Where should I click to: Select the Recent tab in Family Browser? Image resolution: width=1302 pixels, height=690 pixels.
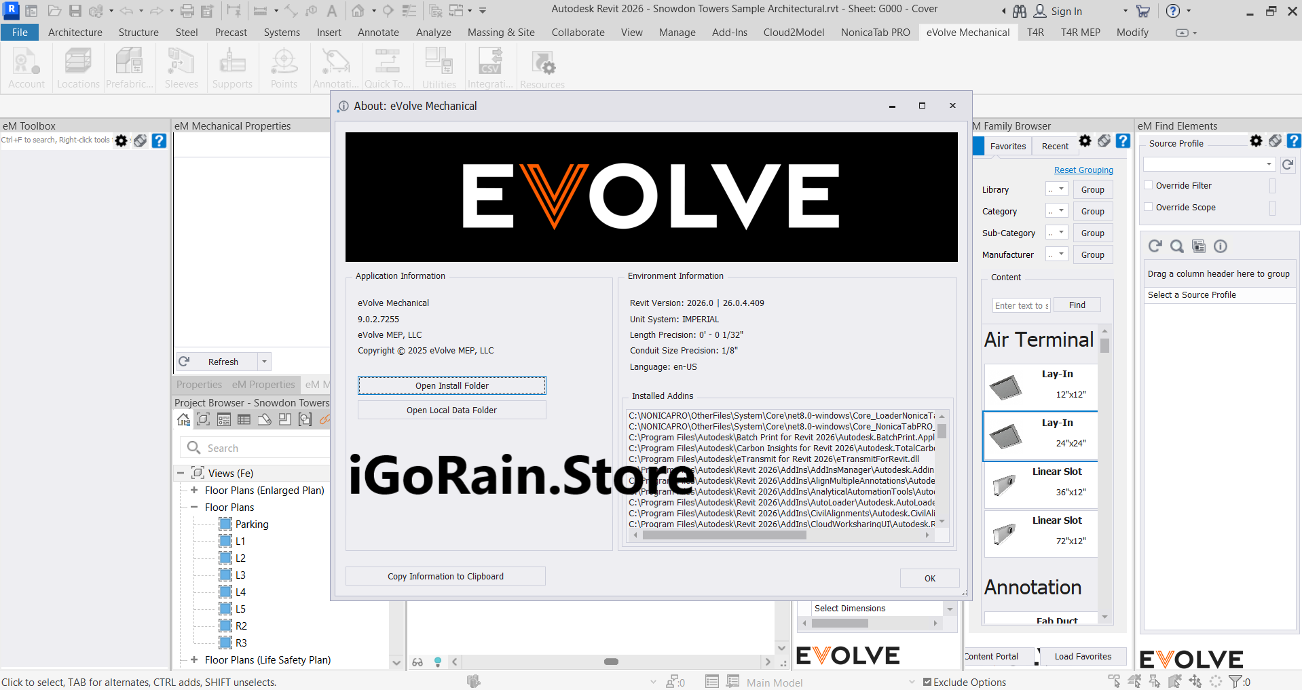tap(1054, 146)
